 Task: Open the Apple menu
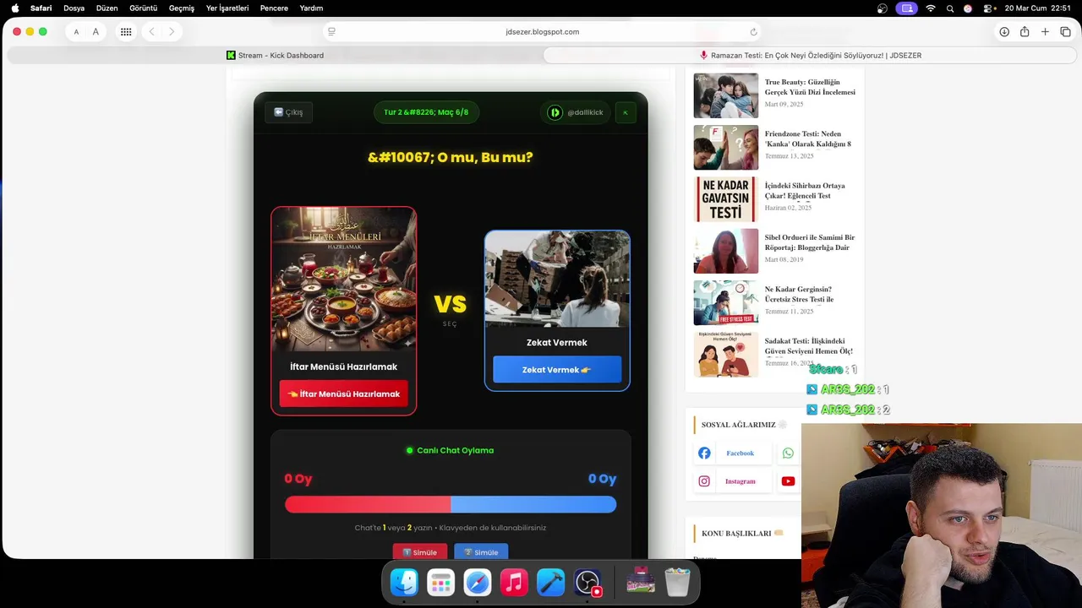(x=15, y=8)
